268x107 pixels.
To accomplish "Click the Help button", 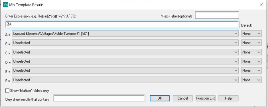I will [x=228, y=98].
